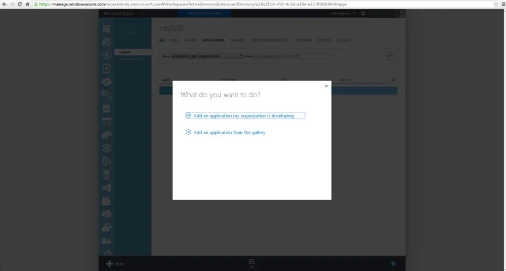Open the Storage table-grid icon in sidebar
Screen dimensions: 506x271
(106, 122)
